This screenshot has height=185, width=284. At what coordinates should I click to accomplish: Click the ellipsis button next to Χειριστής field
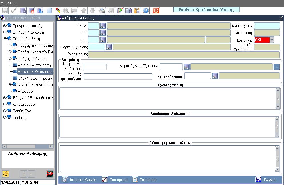(277, 67)
